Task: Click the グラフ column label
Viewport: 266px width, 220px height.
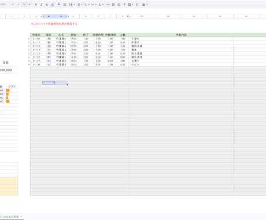Action: [12, 87]
